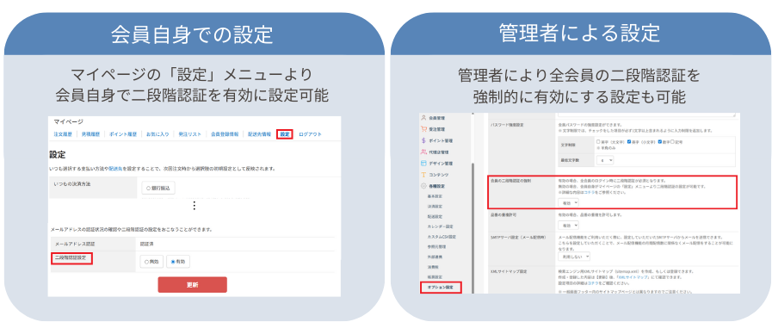Viewport: 772px width, 322px height.
Task: Open 帳票設定 in the sidebar
Action: [x=435, y=277]
